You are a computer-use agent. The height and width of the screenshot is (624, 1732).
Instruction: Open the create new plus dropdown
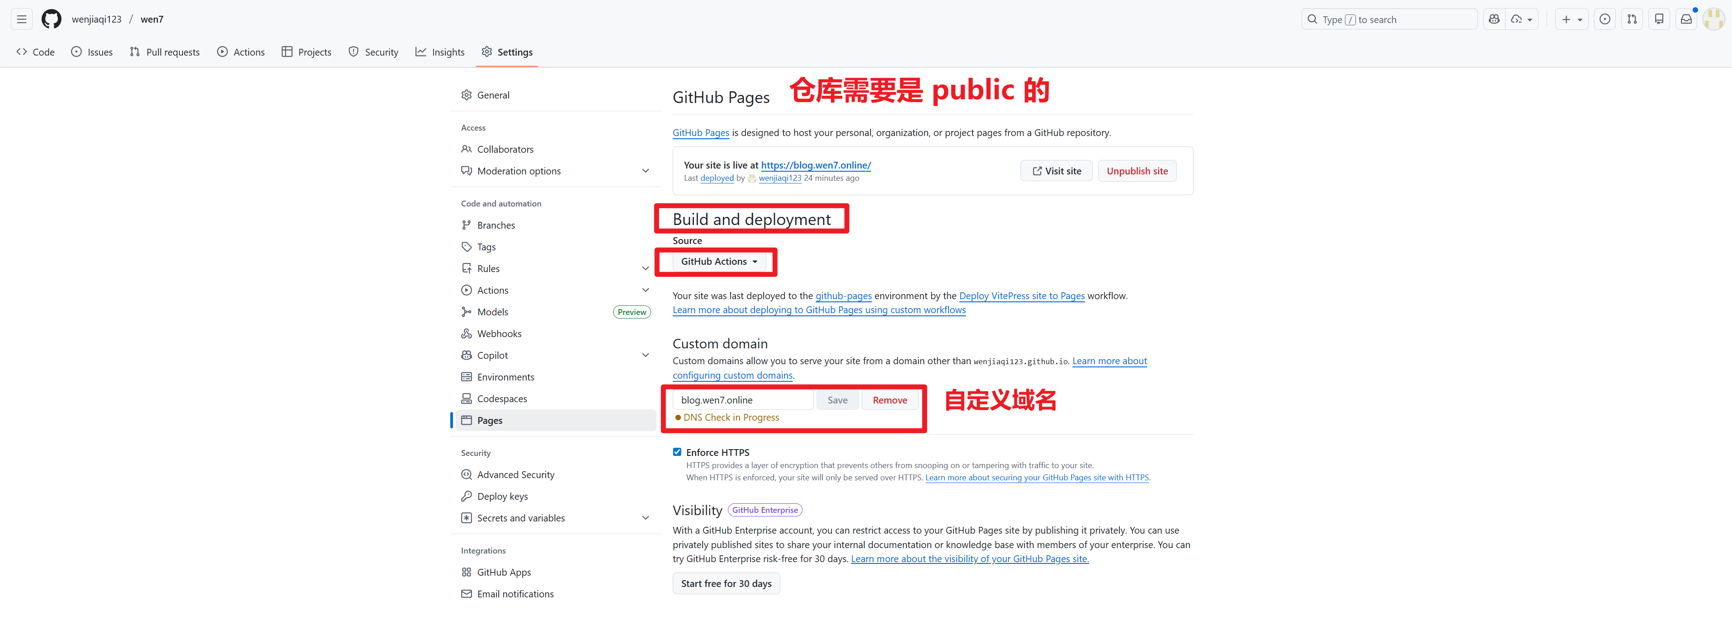(1571, 19)
